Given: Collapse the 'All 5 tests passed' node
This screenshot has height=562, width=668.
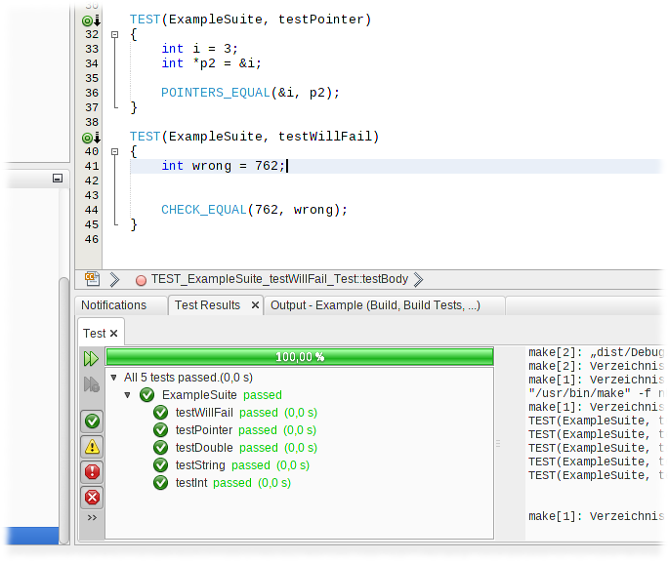Looking at the screenshot, I should coord(114,378).
